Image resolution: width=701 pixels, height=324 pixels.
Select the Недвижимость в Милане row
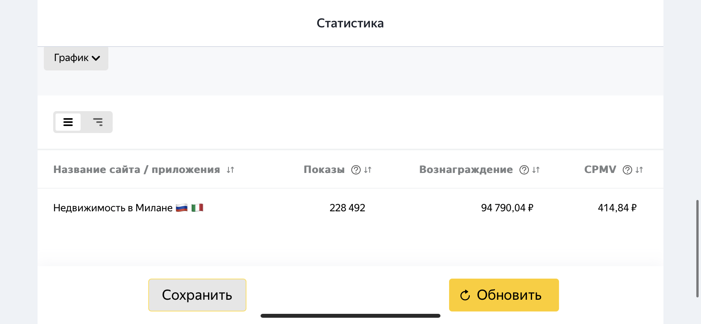(350, 208)
